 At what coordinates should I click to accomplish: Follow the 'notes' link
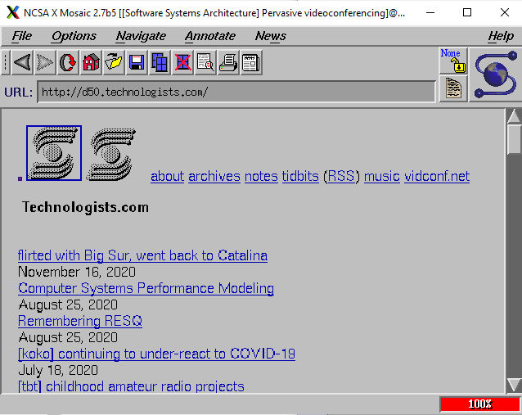click(x=261, y=176)
